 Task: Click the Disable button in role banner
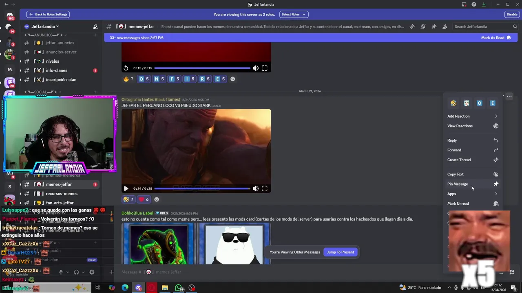click(x=512, y=14)
